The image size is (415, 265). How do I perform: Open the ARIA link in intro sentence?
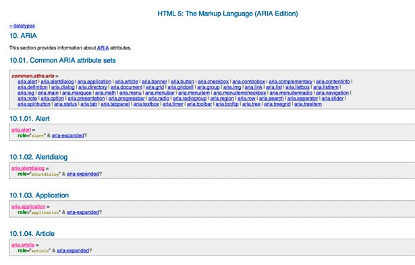coord(103,48)
